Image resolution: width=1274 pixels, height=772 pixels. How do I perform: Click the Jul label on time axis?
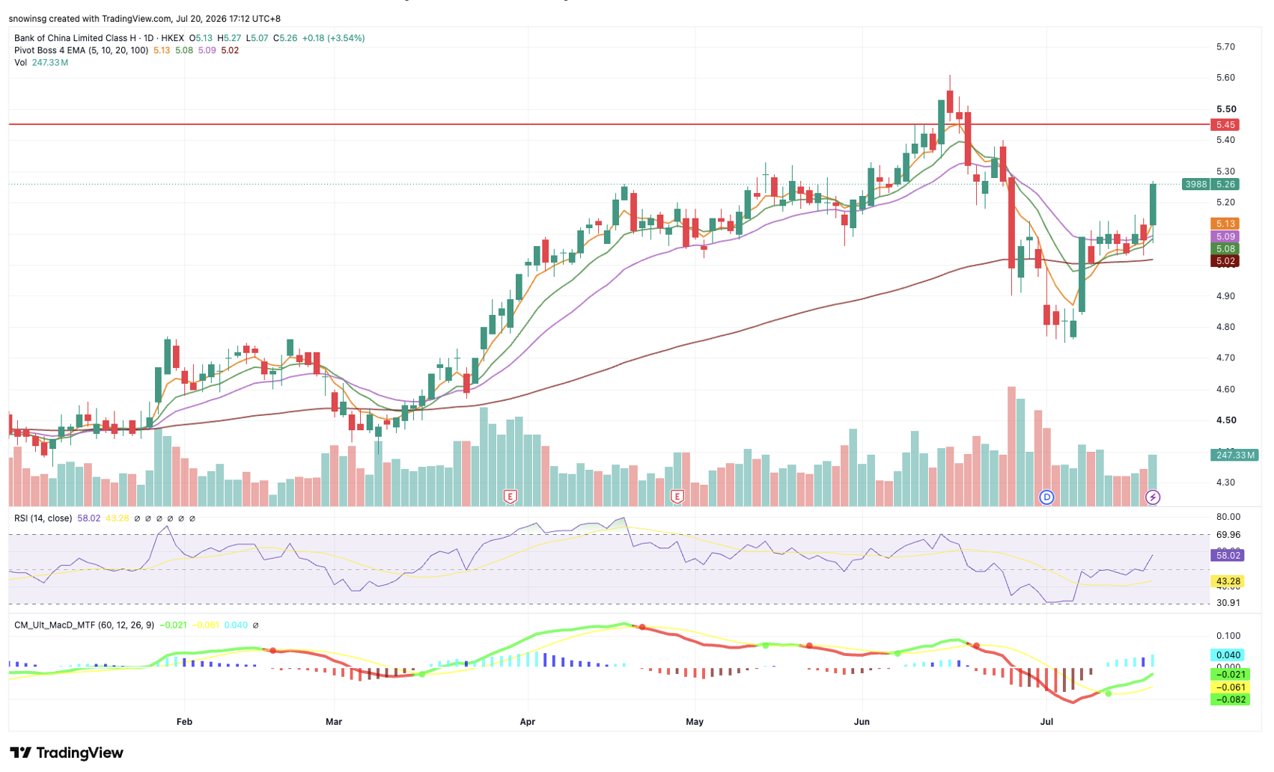pyautogui.click(x=1046, y=722)
